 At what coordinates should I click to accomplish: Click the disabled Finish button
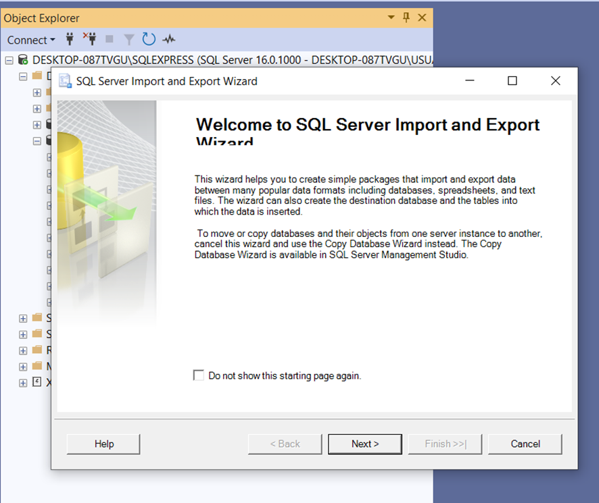445,444
